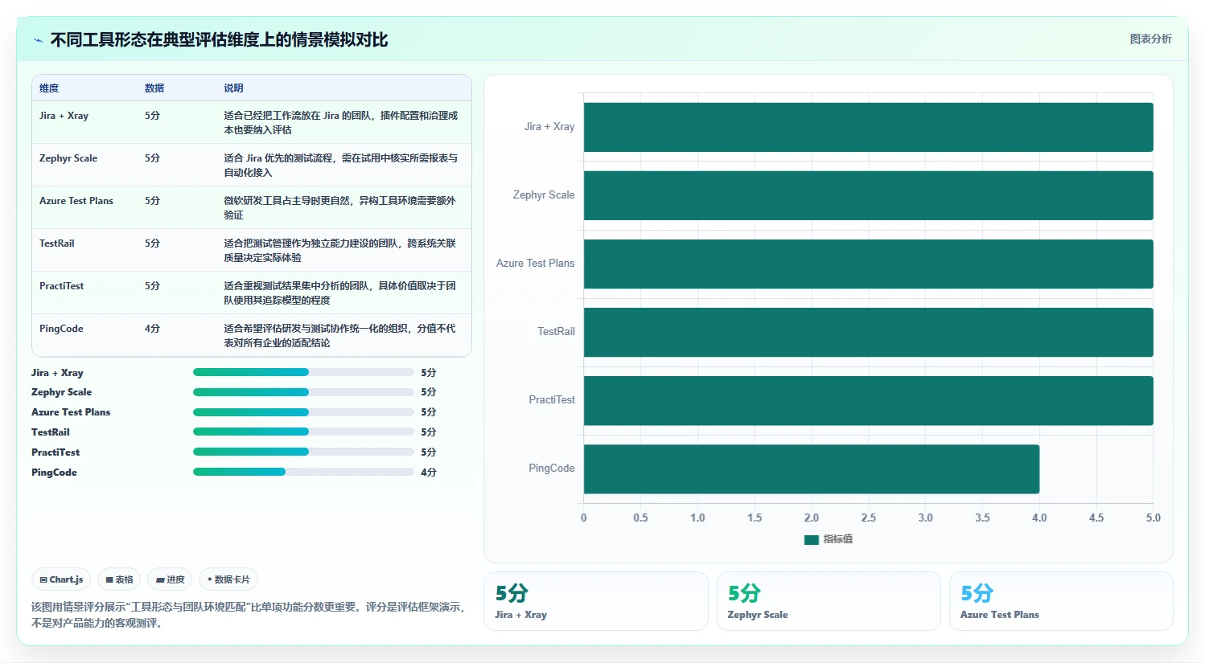Image resolution: width=1205 pixels, height=663 pixels.
Task: Click the 5分 score in TestRail table row
Action: tap(153, 244)
